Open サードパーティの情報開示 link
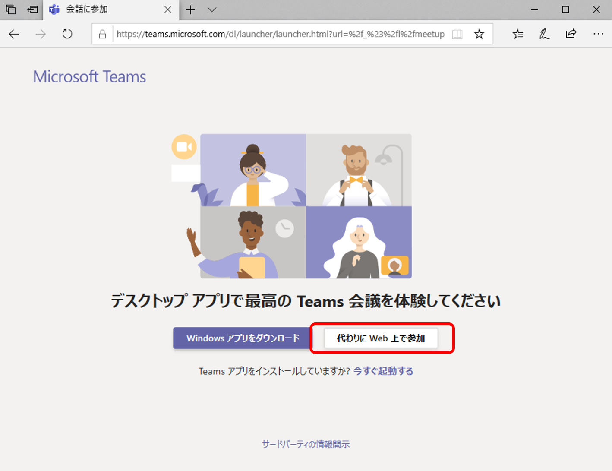Image resolution: width=612 pixels, height=471 pixels. coord(306,444)
